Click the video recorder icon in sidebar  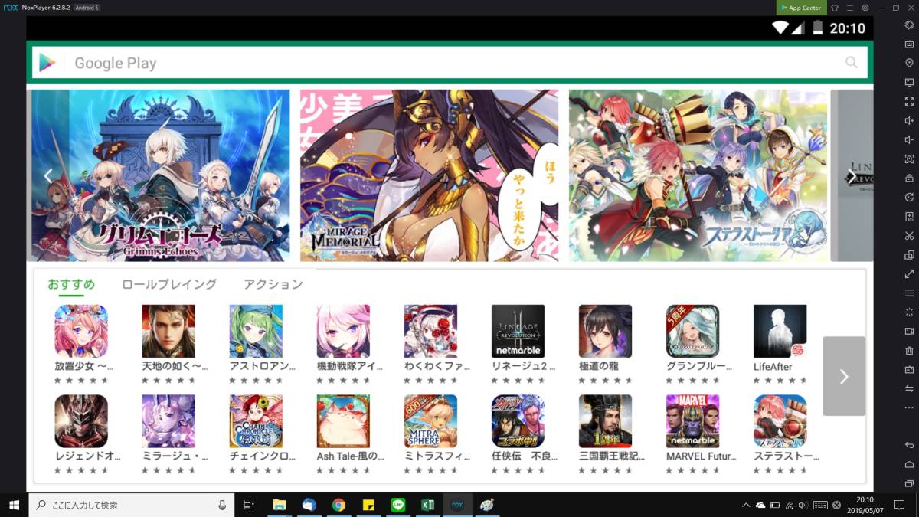(x=909, y=331)
